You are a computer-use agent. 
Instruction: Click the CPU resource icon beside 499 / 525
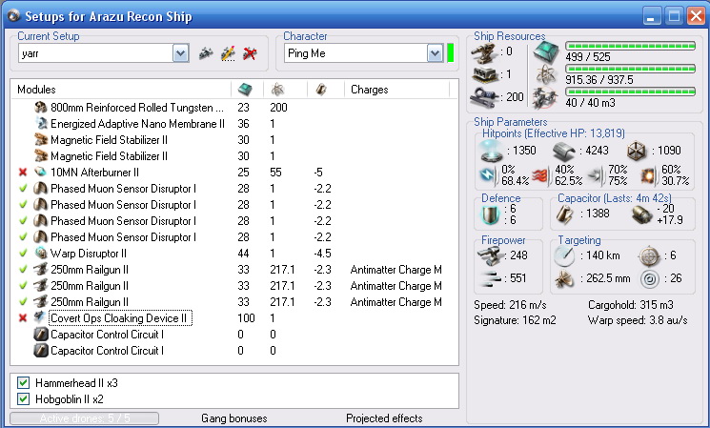[546, 51]
